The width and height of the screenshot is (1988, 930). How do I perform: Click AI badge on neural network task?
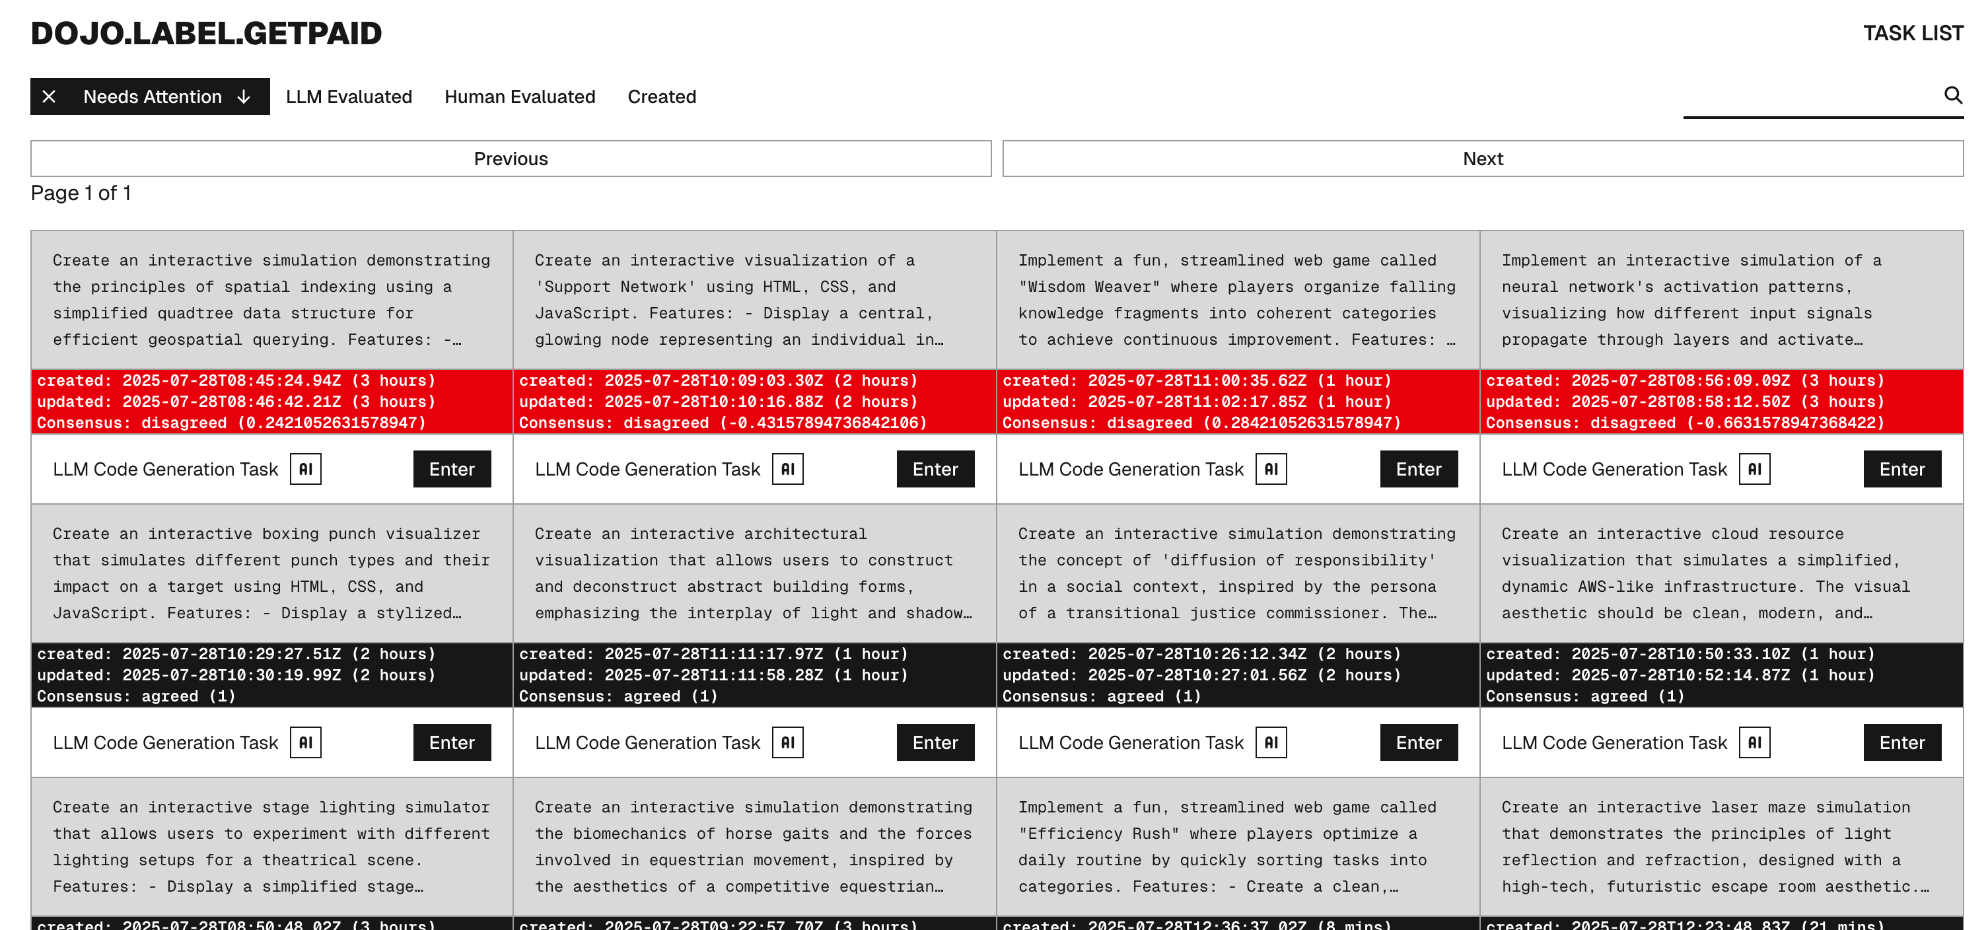click(1754, 469)
